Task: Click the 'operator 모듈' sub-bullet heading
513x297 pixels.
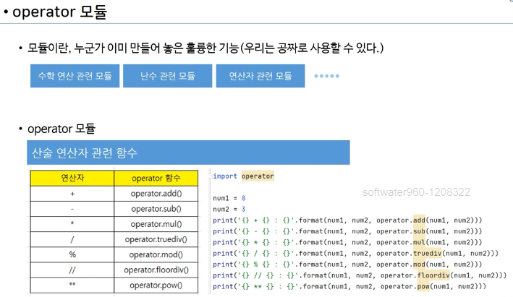Action: pyautogui.click(x=62, y=129)
